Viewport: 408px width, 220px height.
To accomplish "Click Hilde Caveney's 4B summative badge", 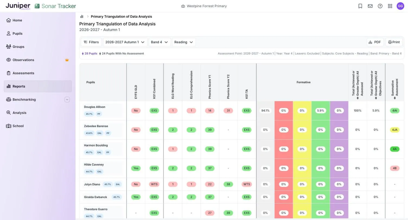I will tap(394, 168).
